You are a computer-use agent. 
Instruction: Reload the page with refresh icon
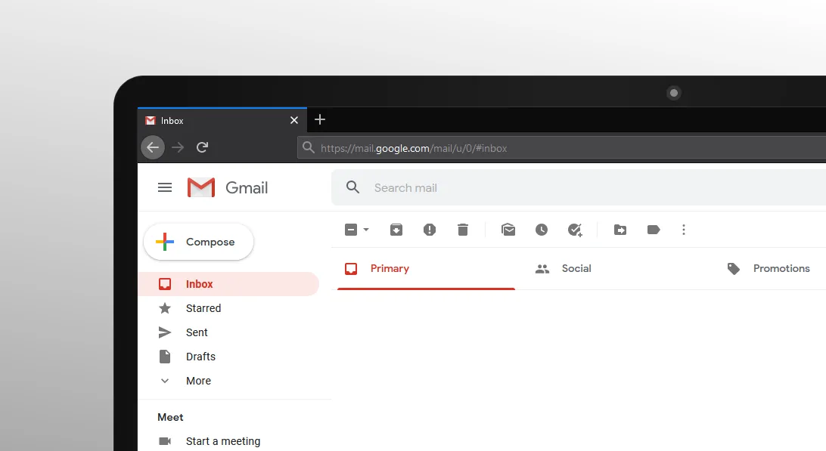point(202,147)
